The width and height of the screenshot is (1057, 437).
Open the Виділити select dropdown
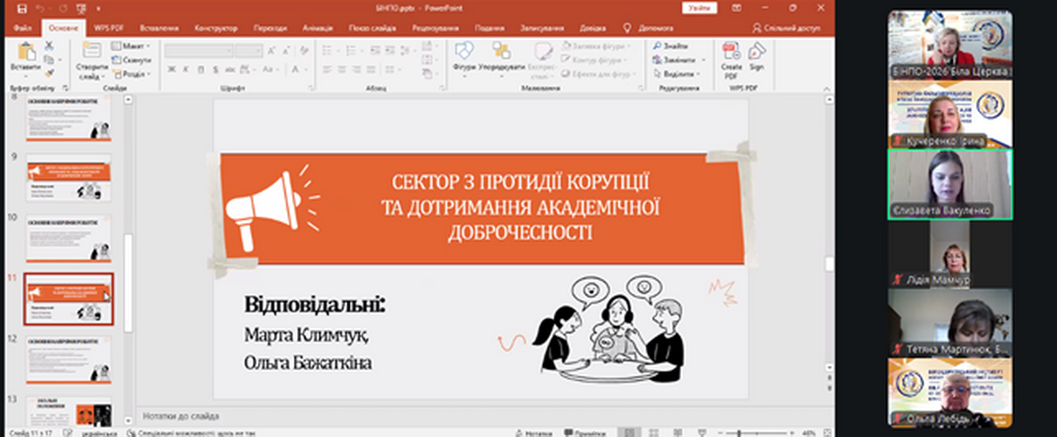[680, 74]
